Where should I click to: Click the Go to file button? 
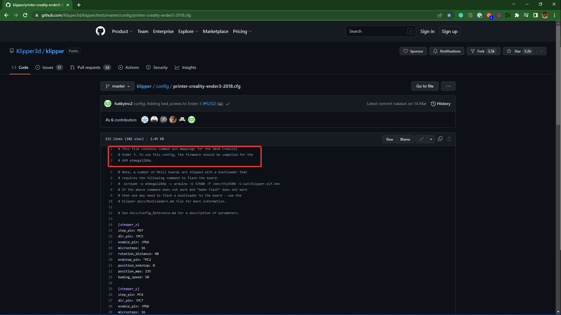[x=425, y=86]
